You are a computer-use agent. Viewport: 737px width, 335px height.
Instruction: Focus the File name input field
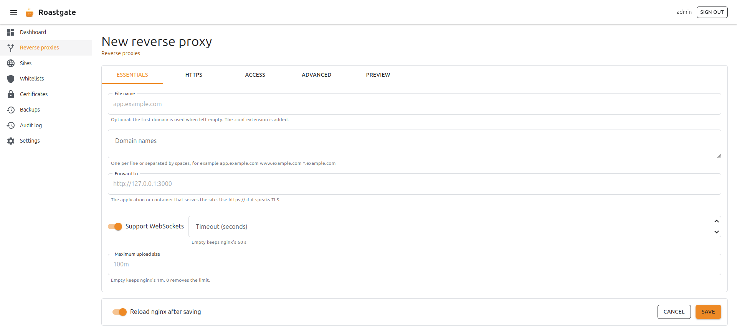click(x=415, y=104)
